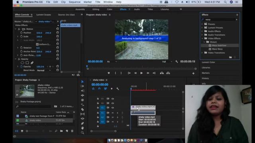Create 4-point rectangle mask under Opacity

27,63
